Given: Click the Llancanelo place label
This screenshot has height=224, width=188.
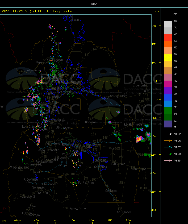Looking at the screenshot, I should pos(50,184).
